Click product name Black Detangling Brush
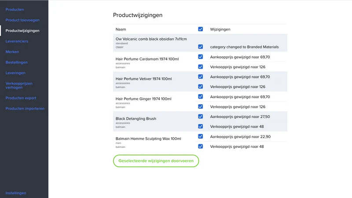This screenshot has width=352, height=198. 136,118
